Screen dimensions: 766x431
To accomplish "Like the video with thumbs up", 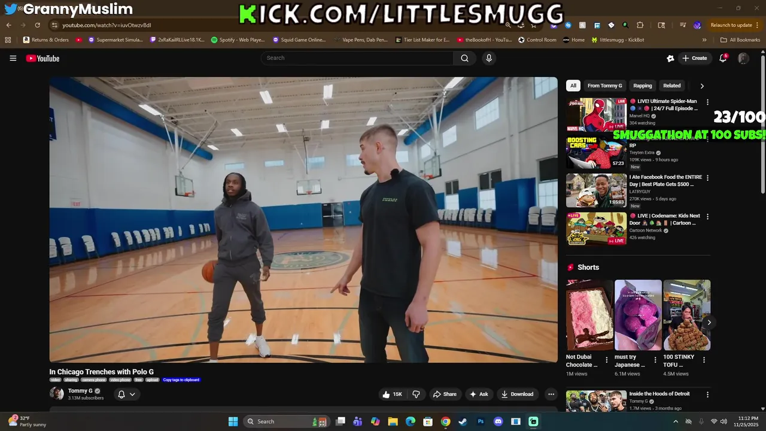I will point(392,394).
